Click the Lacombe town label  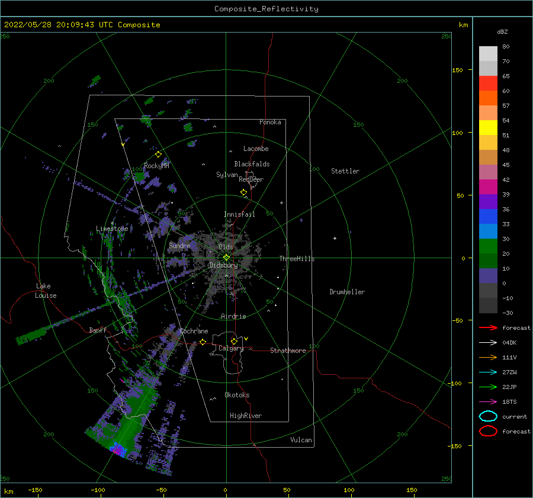click(x=256, y=149)
